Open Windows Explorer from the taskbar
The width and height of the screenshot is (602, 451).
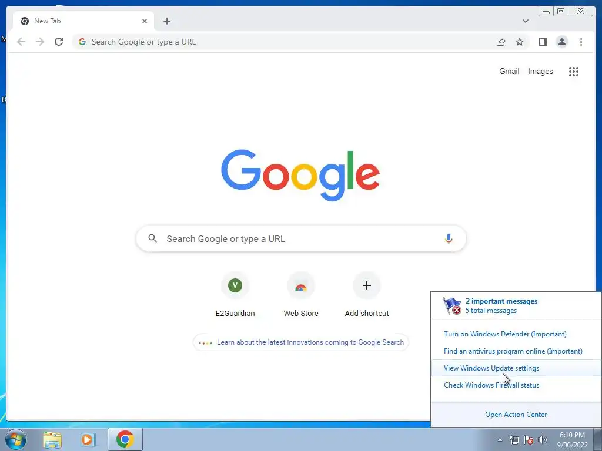52,439
